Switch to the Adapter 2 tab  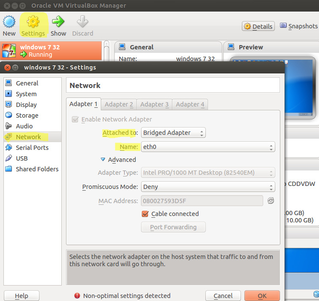tap(119, 104)
